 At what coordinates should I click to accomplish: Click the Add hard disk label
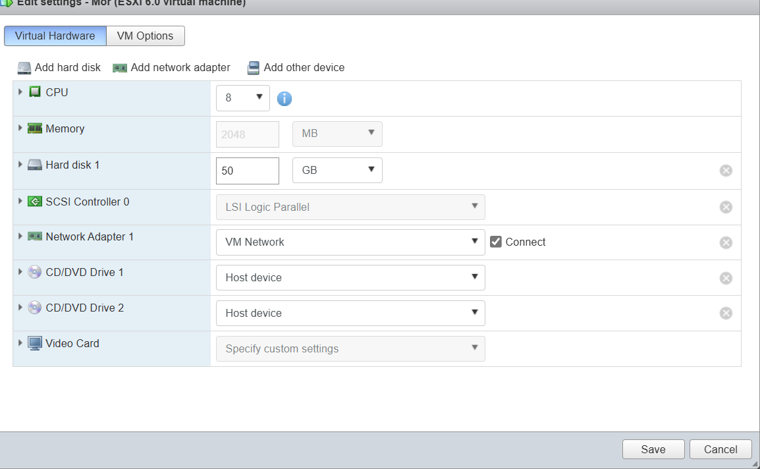coord(68,67)
